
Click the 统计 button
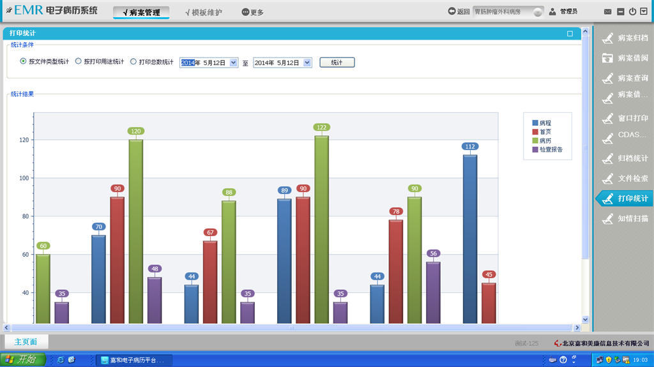(x=337, y=63)
